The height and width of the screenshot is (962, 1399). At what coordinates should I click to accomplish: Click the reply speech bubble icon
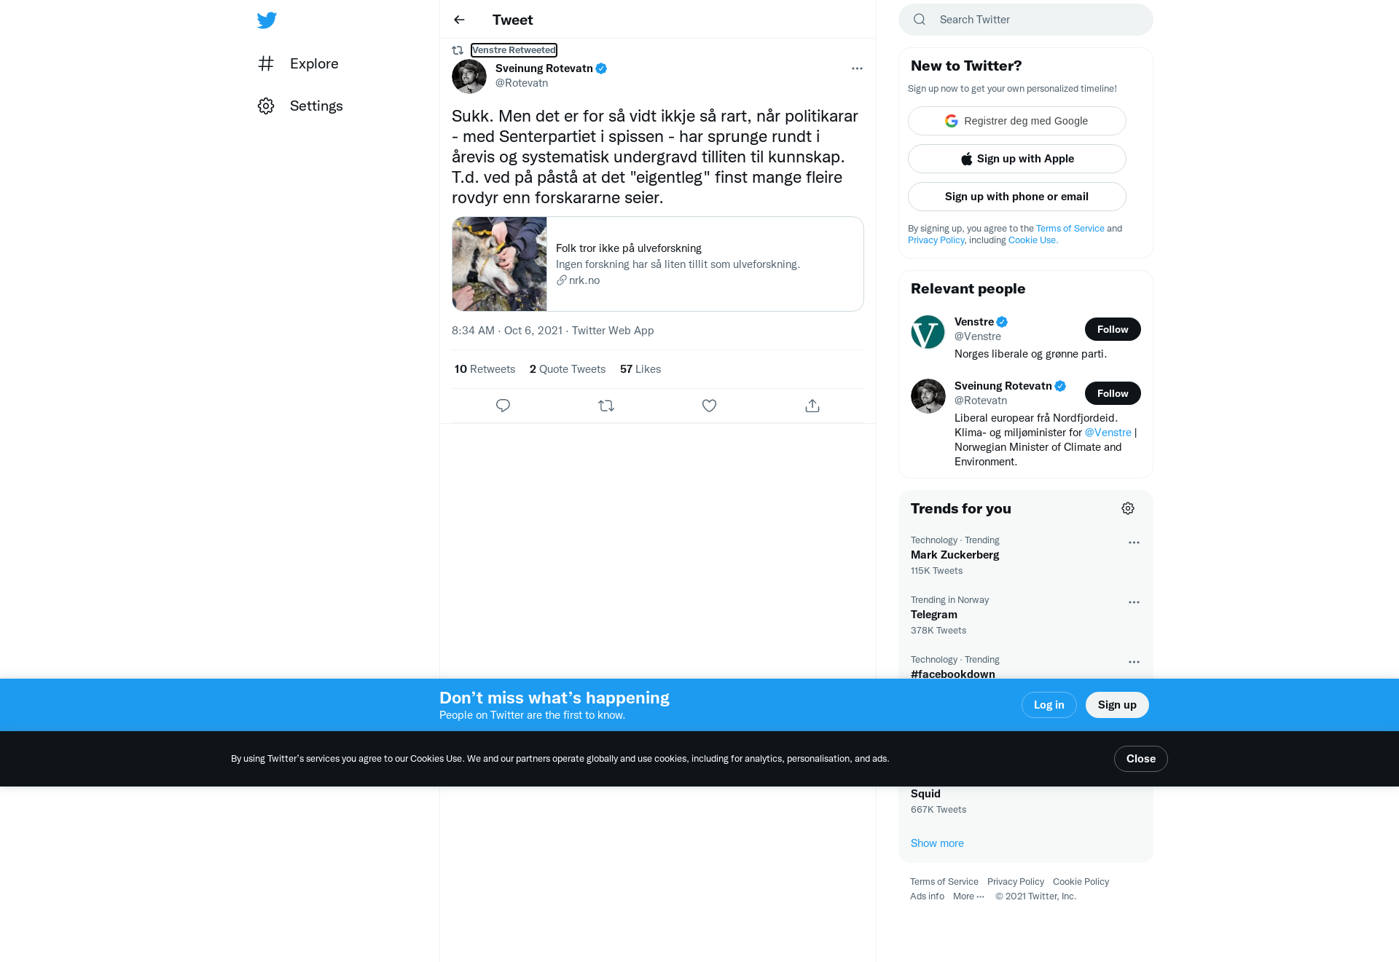(503, 406)
